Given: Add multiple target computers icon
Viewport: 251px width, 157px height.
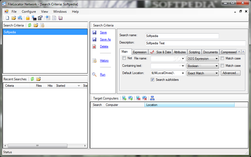Looking at the screenshot, I should 130,98.
